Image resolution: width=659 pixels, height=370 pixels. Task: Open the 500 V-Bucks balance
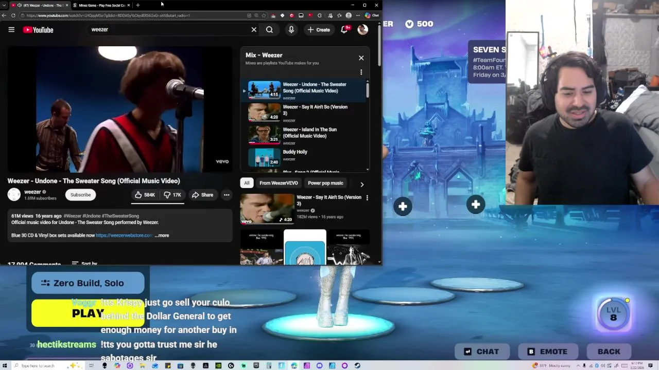click(419, 24)
